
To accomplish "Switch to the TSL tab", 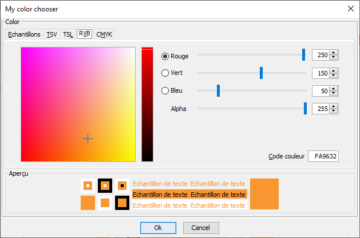I will pos(68,35).
